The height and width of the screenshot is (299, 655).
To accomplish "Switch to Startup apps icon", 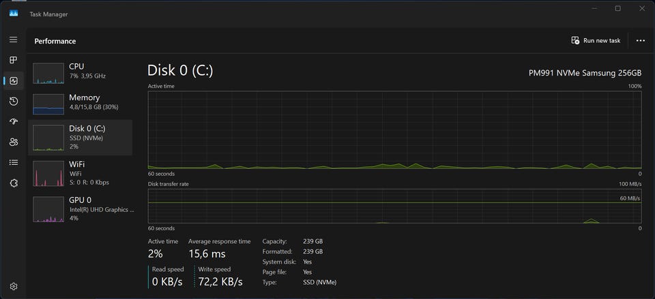I will pyautogui.click(x=13, y=122).
